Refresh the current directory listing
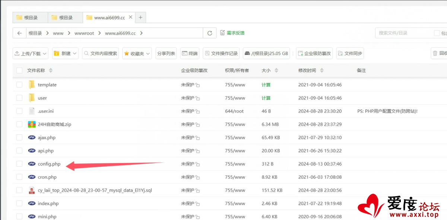Viewport: 447px width, 220px height. [210, 33]
